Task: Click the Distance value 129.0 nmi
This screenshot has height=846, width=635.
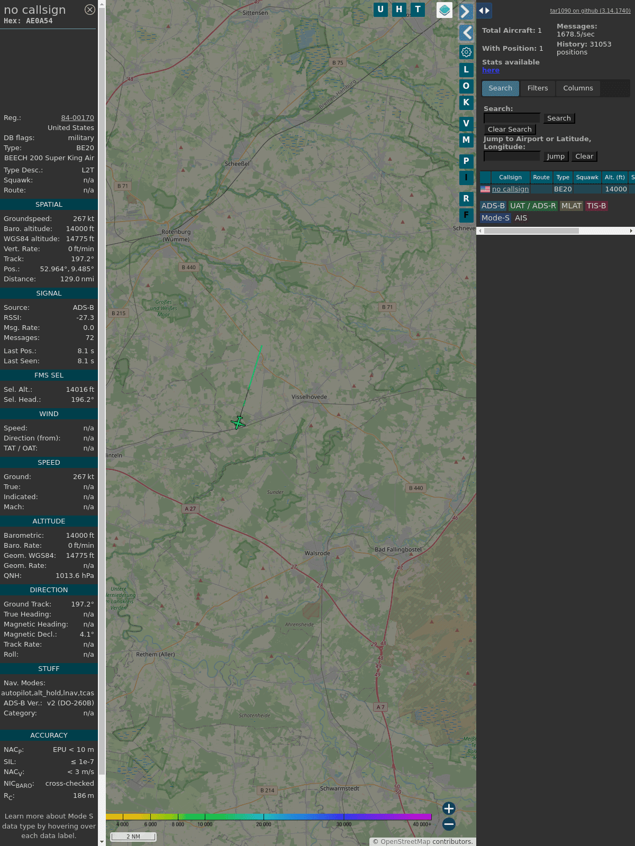Action: [77, 279]
